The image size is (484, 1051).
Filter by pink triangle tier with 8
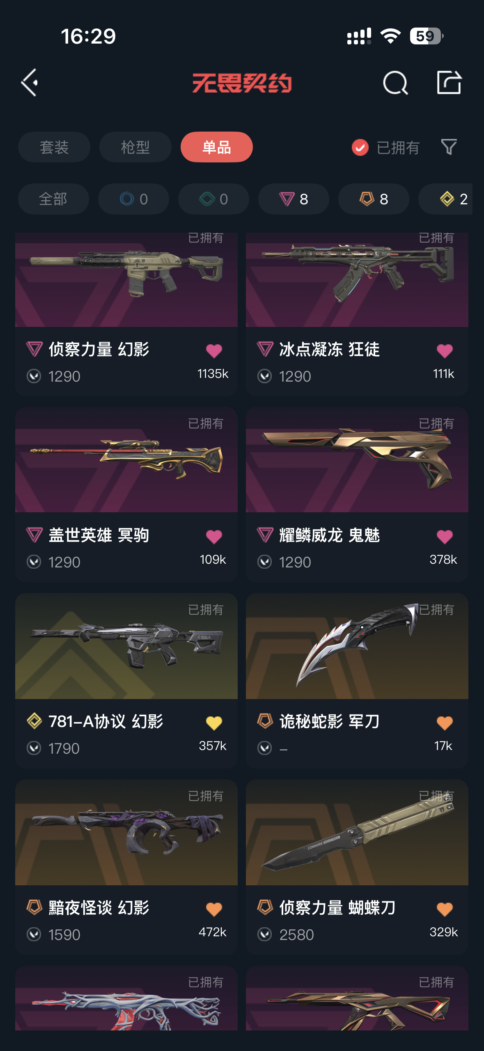[294, 199]
